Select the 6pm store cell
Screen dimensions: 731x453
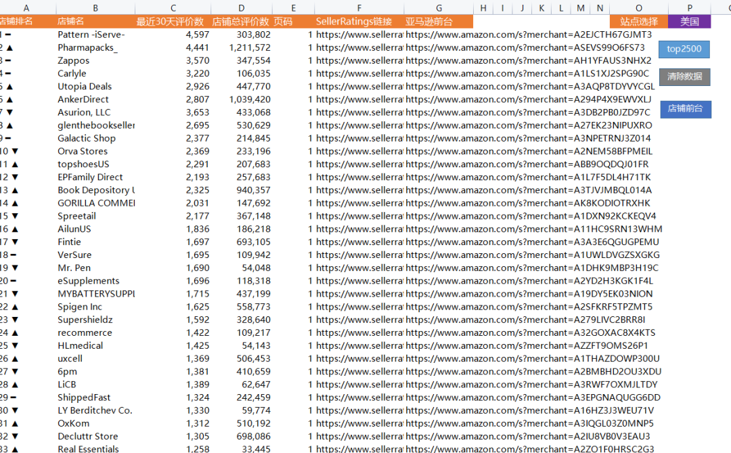(x=95, y=372)
